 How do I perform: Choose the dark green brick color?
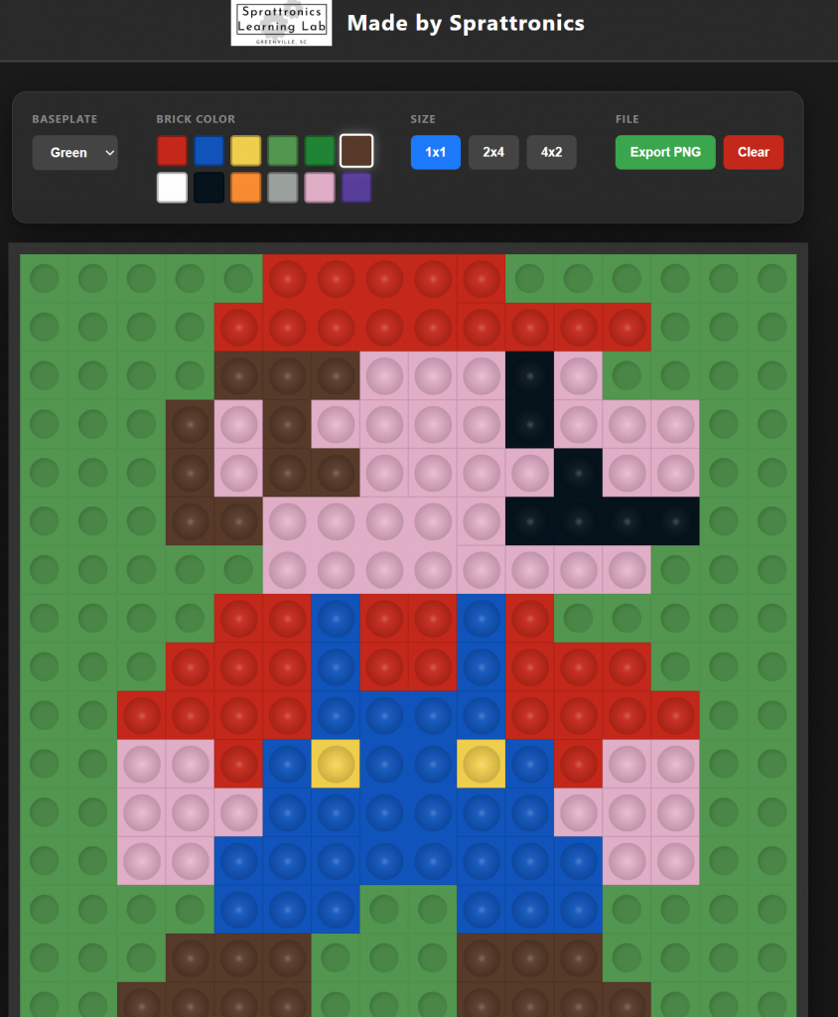319,151
